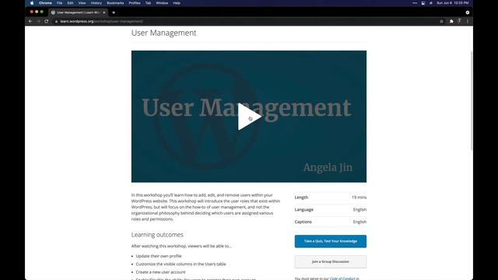Play the User Management video
Viewport: 498px width, 280px height.
pyautogui.click(x=250, y=117)
